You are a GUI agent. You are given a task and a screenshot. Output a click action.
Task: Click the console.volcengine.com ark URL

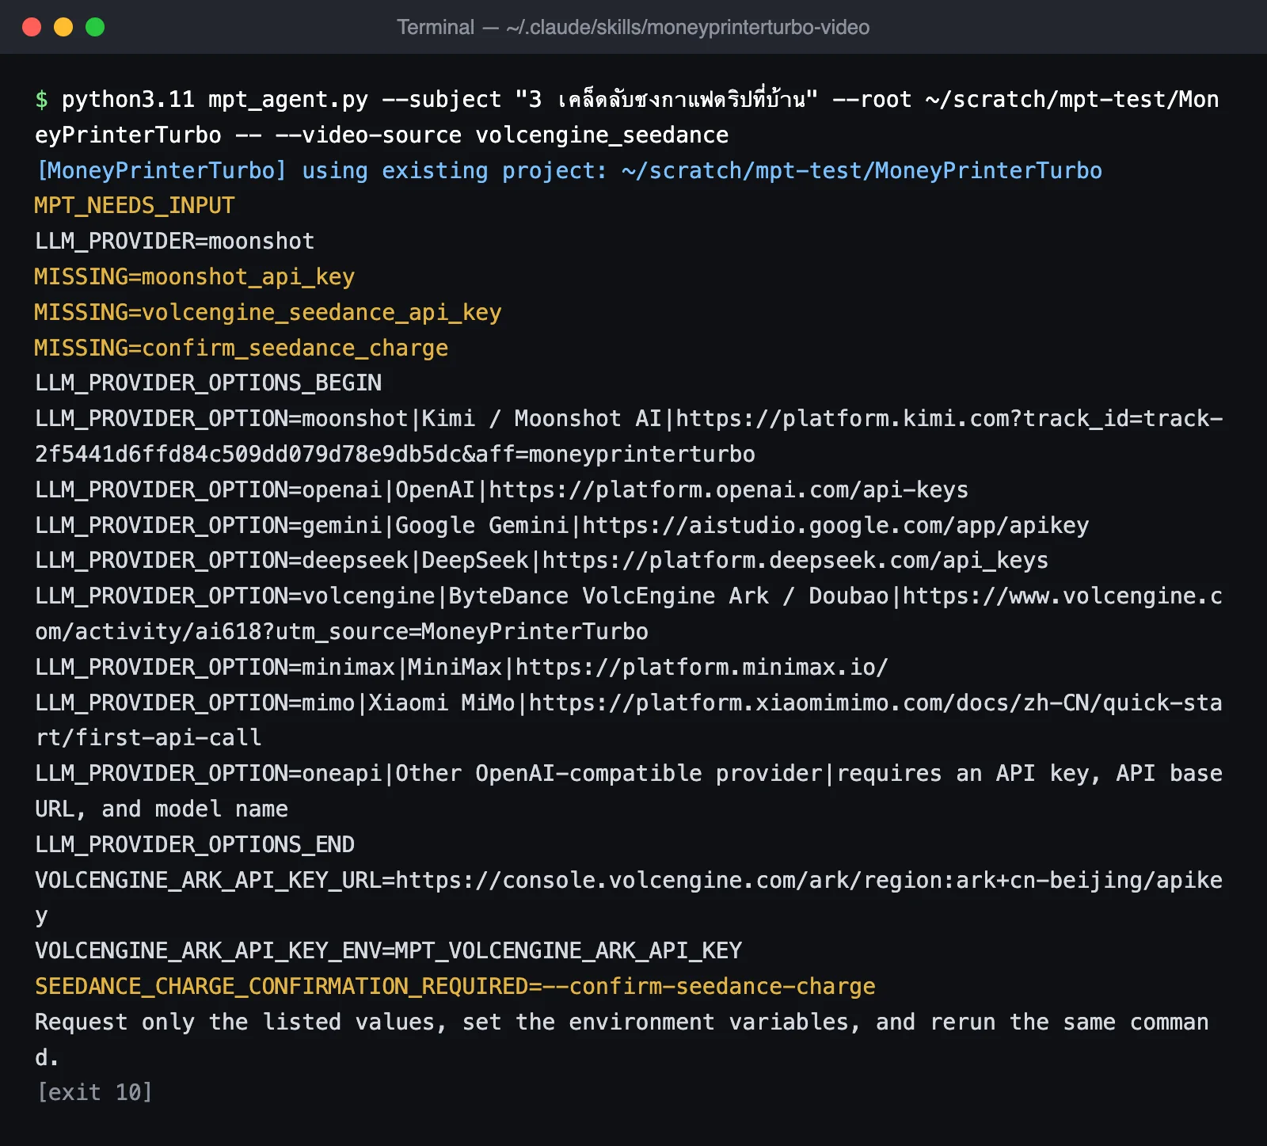(x=630, y=897)
